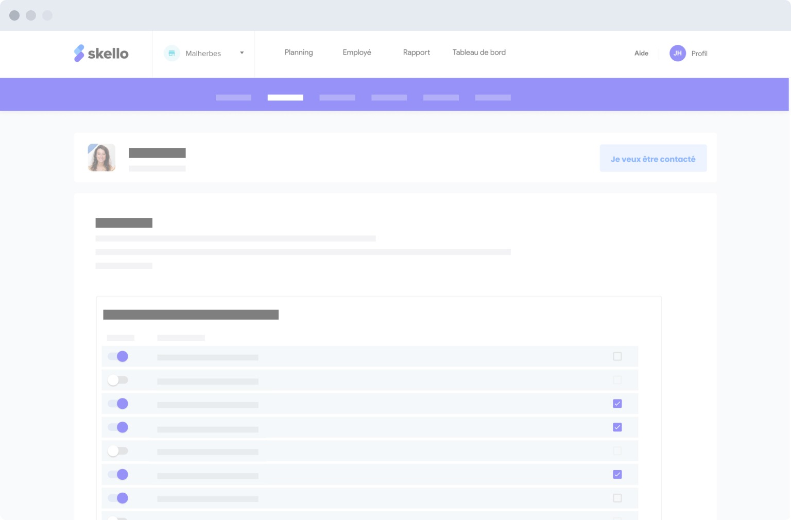The width and height of the screenshot is (791, 520).
Task: Uncheck the third row checkbox
Action: tap(617, 404)
